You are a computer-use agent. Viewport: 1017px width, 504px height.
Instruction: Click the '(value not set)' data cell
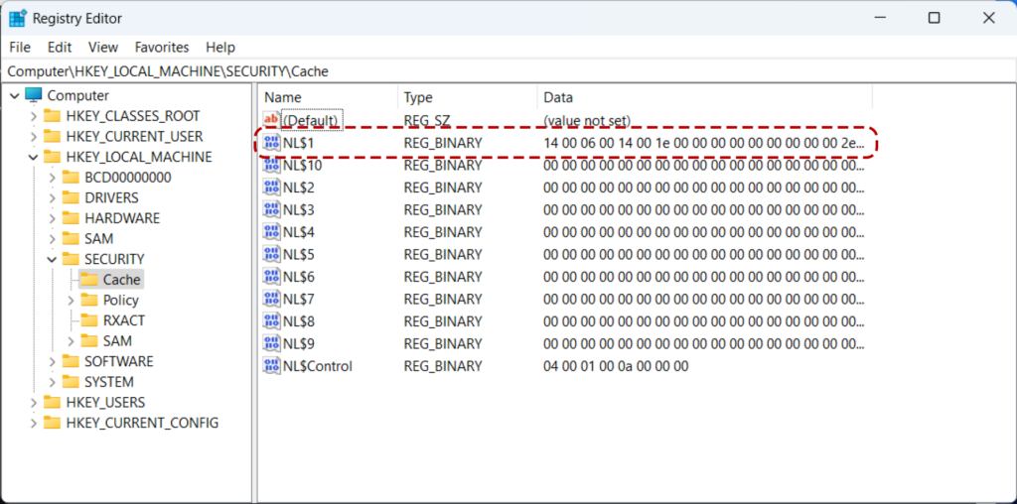point(587,120)
